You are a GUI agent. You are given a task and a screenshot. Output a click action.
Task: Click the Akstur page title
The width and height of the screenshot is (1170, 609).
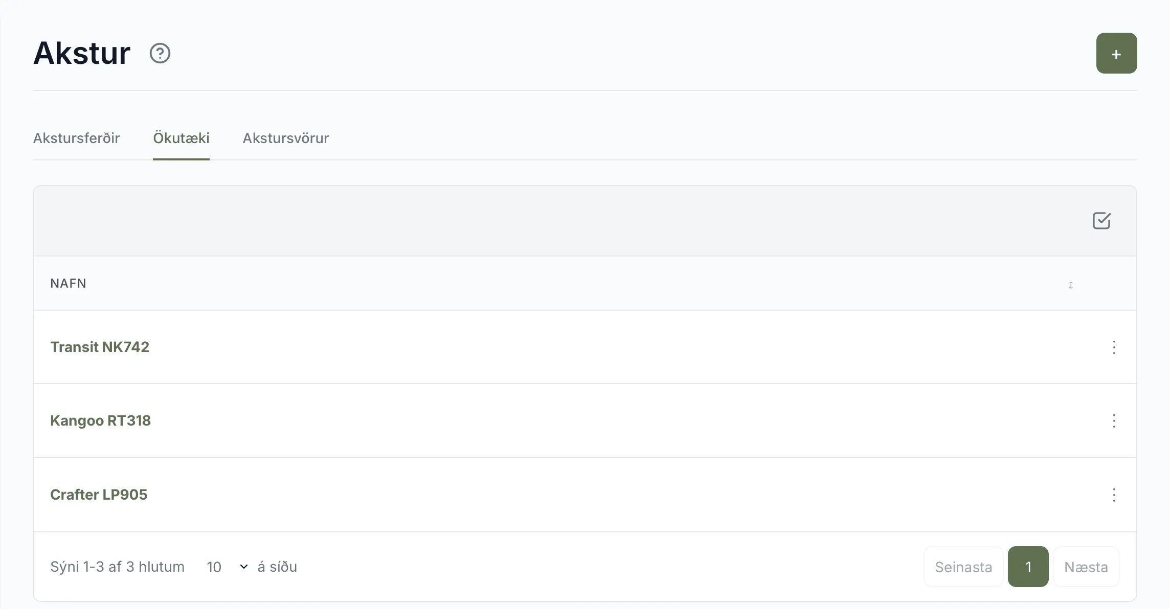(x=82, y=53)
